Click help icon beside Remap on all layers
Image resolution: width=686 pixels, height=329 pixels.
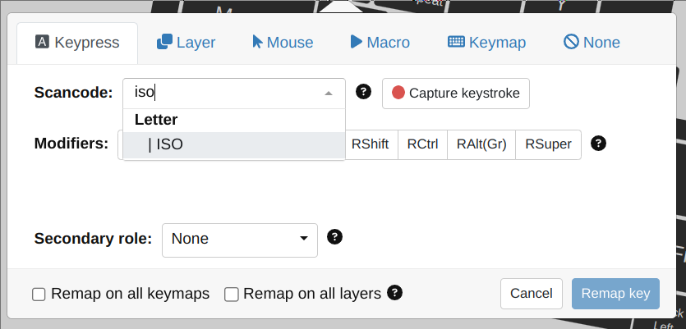[395, 292]
